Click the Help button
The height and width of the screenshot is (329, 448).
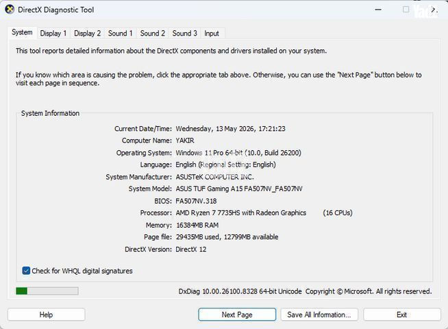[46, 315]
